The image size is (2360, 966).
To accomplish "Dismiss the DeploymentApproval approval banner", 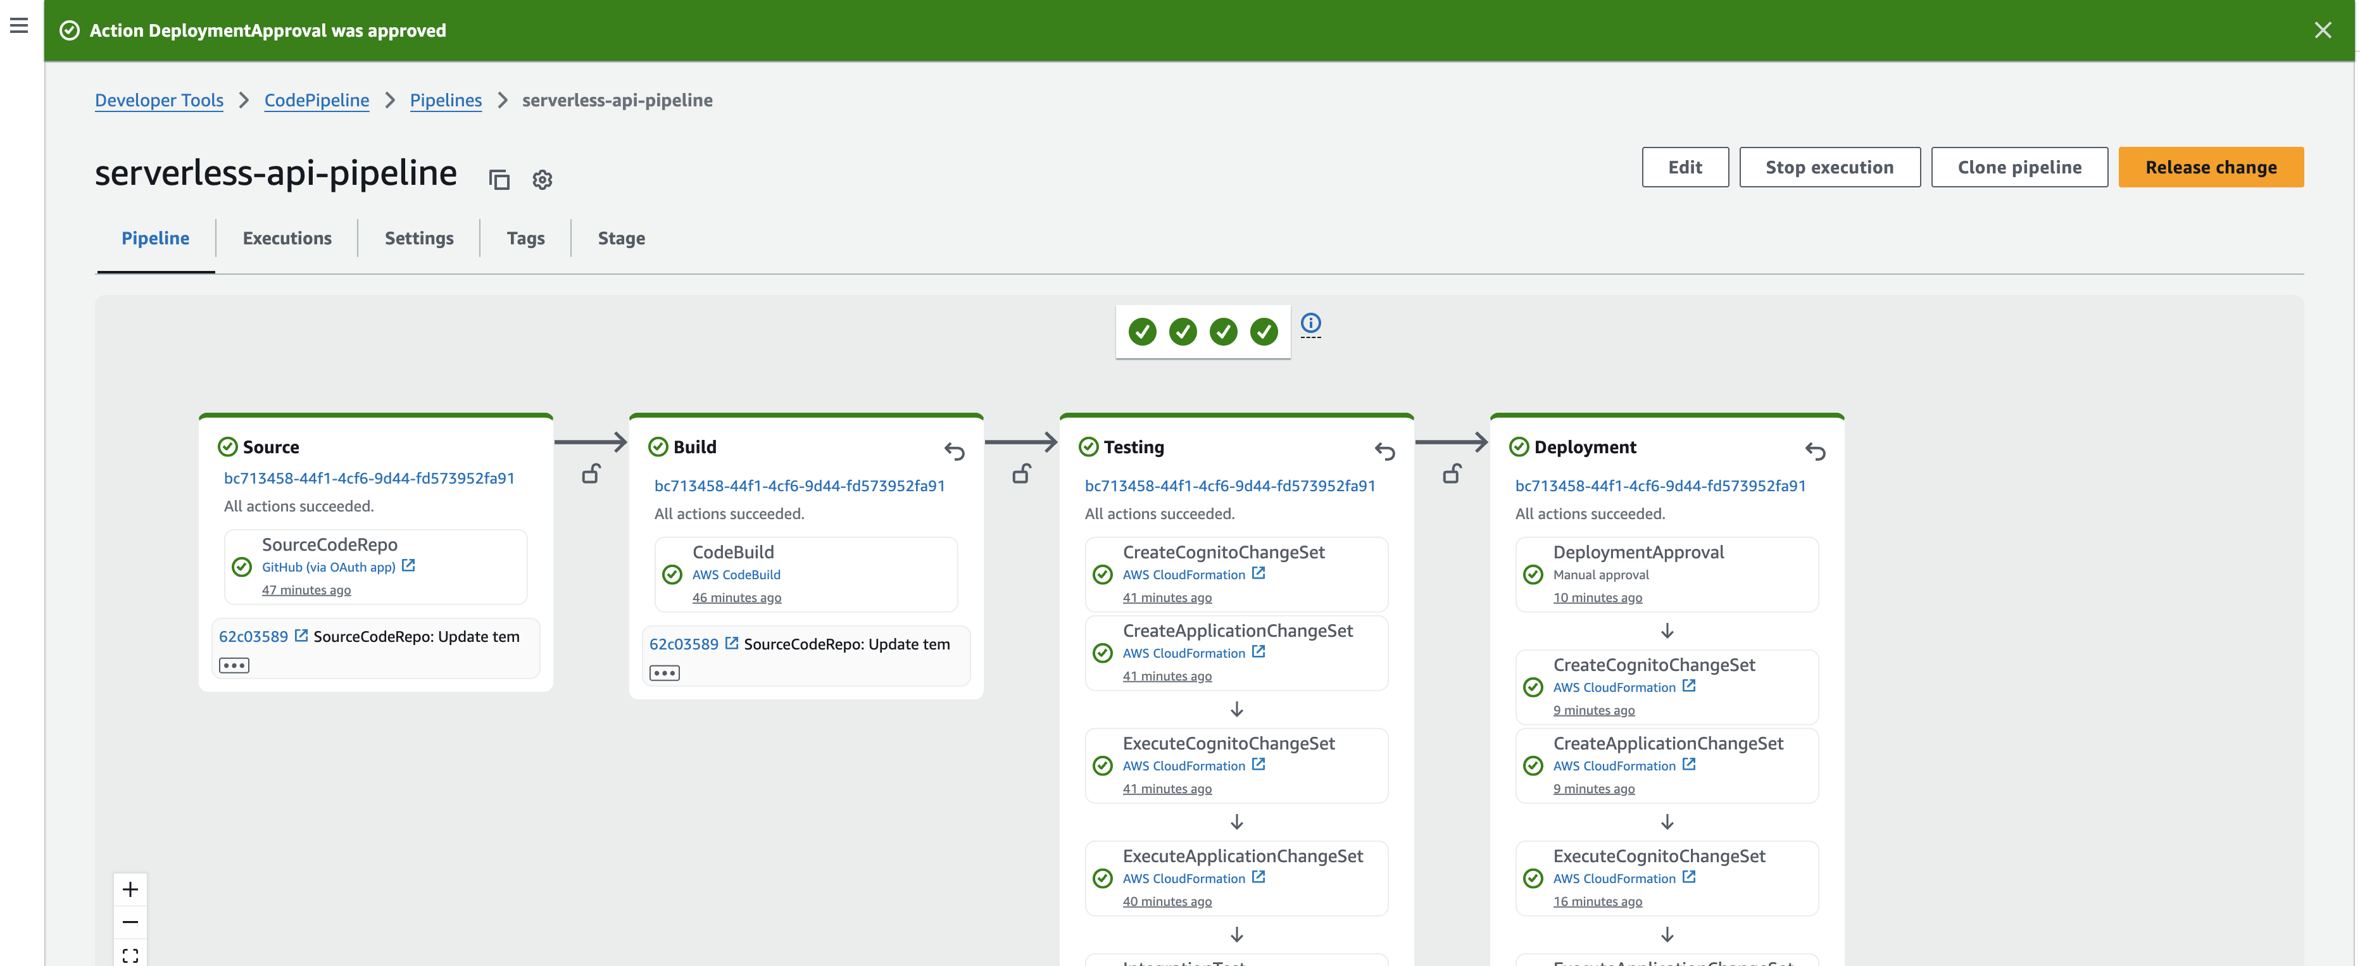I will [x=2323, y=30].
